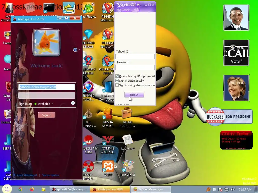
Task: Open the Server status link
Action: click(x=50, y=175)
